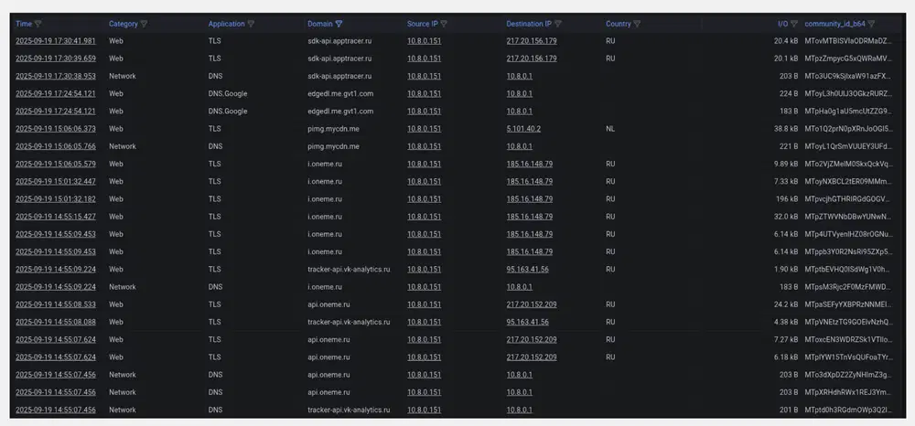Screen dimensions: 915x426
Task: Select community ID in the 196 kB row
Action: point(848,198)
